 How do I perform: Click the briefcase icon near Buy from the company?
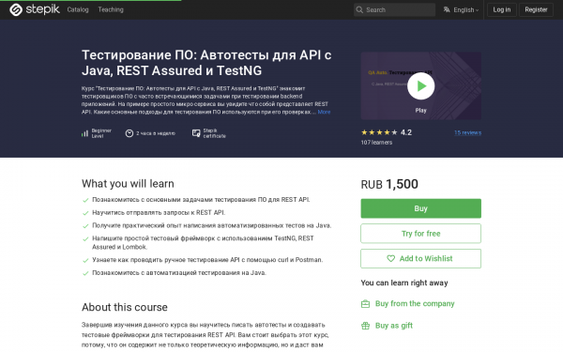tap(365, 304)
